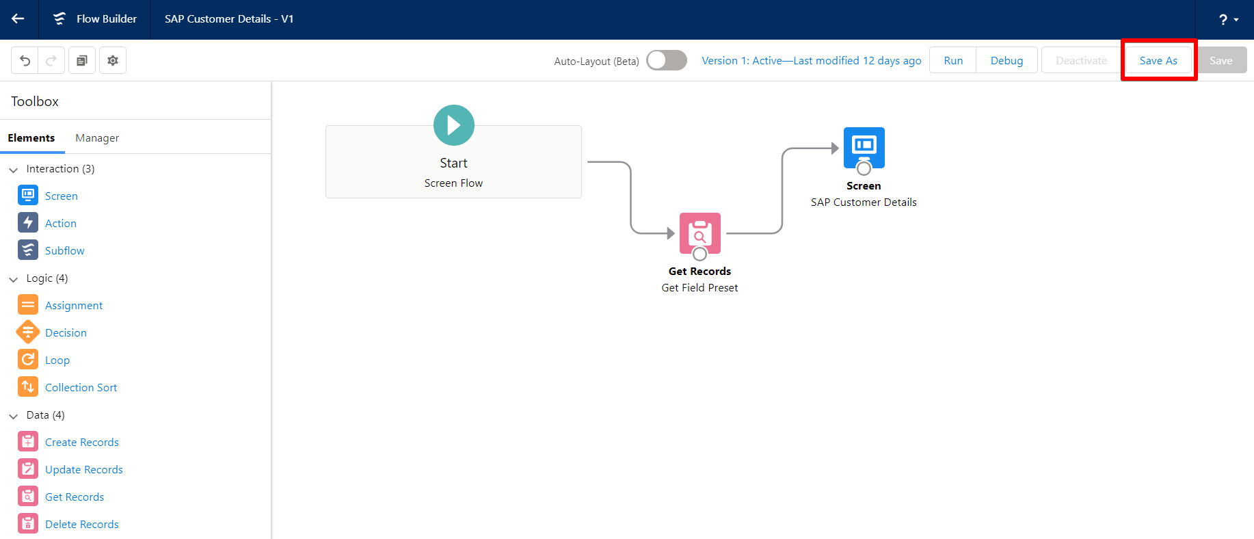
Task: Click the Toolbox heading
Action: click(35, 101)
